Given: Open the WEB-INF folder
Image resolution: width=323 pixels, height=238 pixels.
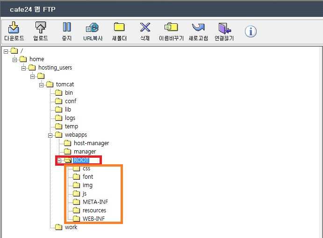Looking at the screenshot, I should point(94,219).
